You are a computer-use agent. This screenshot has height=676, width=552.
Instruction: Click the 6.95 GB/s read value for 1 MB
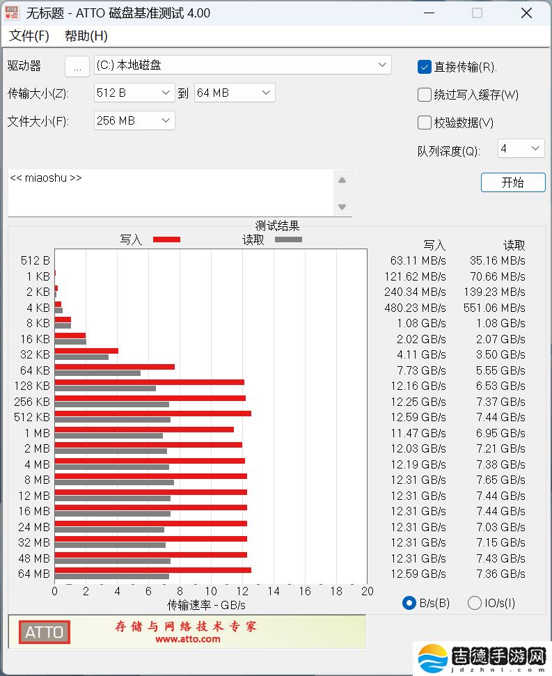pos(500,433)
